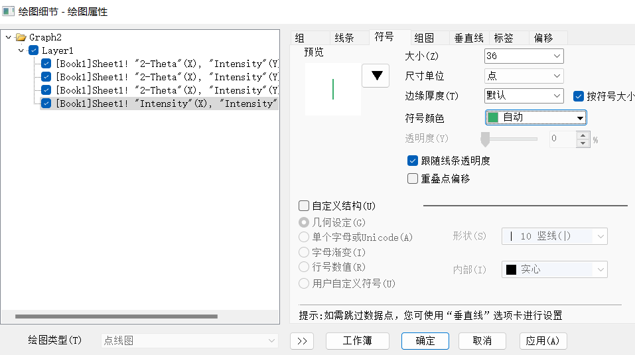Click the horizontal scrollbar in tree panel
The image size is (635, 355).
pos(116,316)
